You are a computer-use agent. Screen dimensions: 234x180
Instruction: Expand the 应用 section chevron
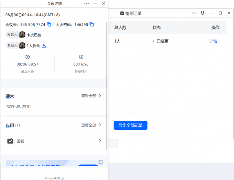[100, 125]
